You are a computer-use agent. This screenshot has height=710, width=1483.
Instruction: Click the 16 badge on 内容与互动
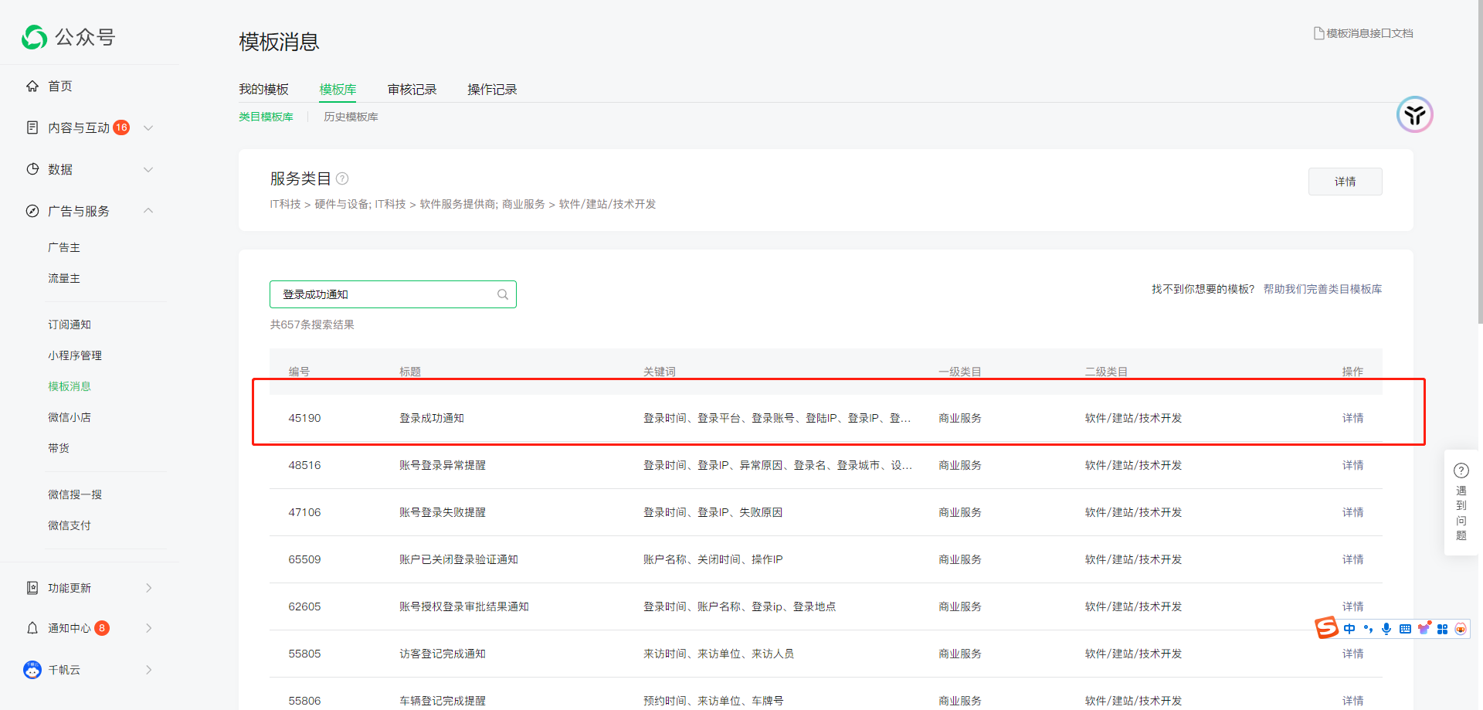pos(121,127)
